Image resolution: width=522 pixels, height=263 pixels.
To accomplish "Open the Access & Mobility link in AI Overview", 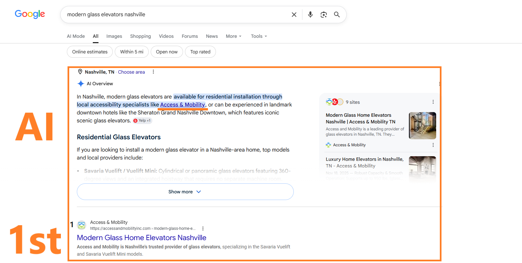I will (x=183, y=105).
